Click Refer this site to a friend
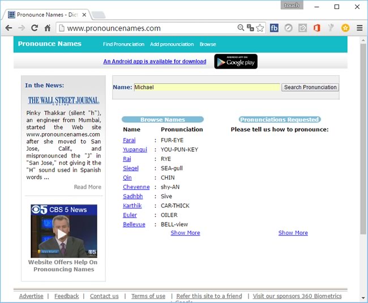 [209, 296]
